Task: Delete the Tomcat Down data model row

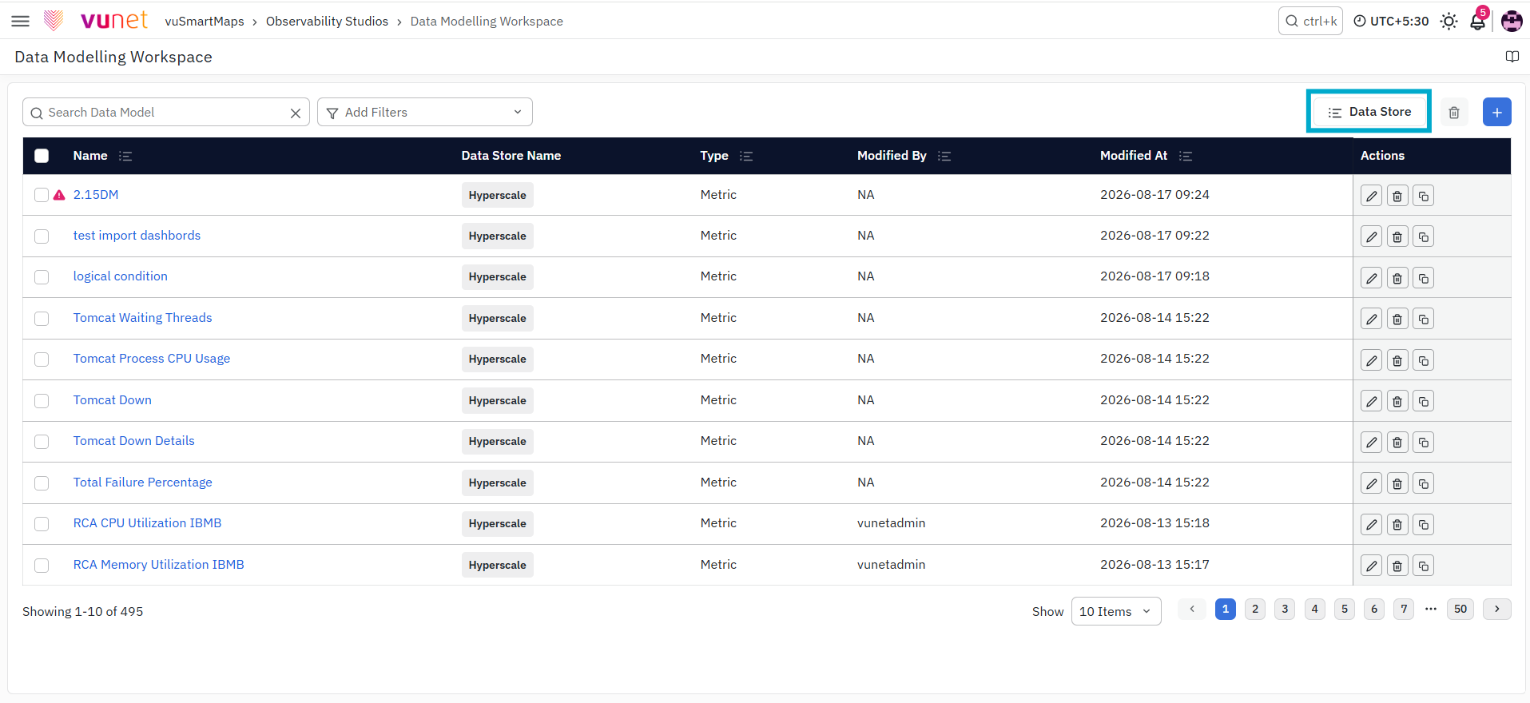Action: (1397, 401)
